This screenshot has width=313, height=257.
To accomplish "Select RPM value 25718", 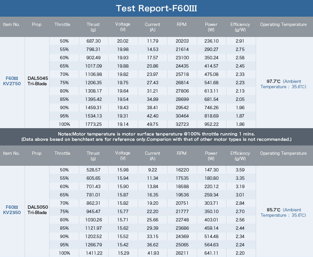I will coord(182,75).
